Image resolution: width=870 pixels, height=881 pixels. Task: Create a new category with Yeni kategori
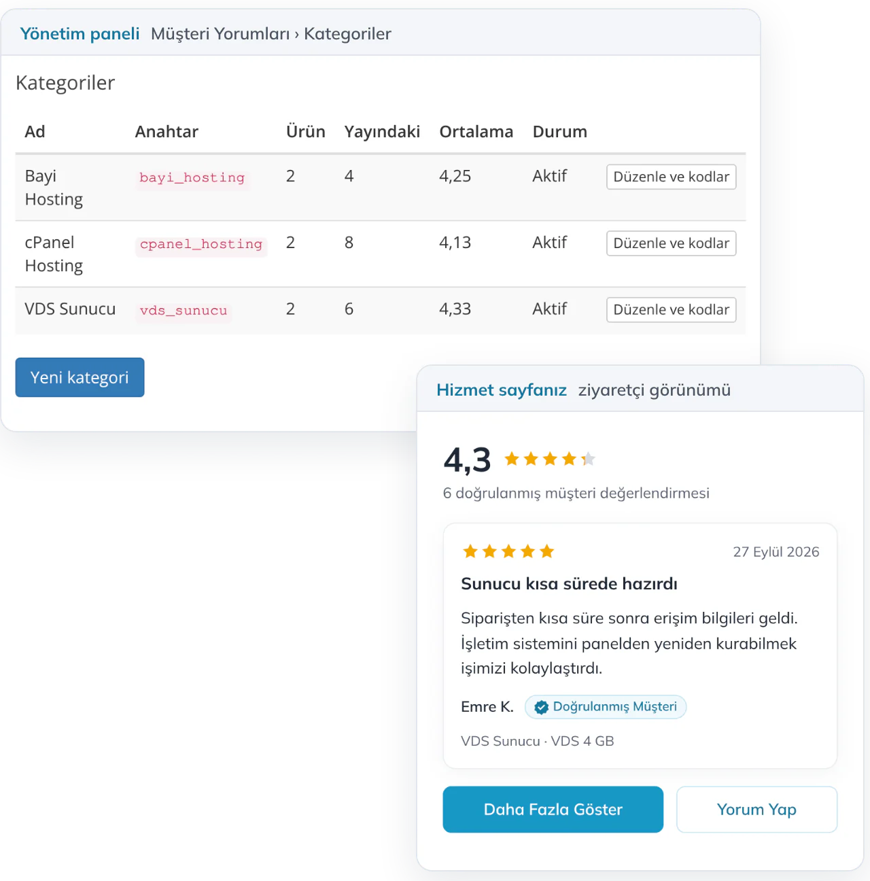(x=80, y=377)
